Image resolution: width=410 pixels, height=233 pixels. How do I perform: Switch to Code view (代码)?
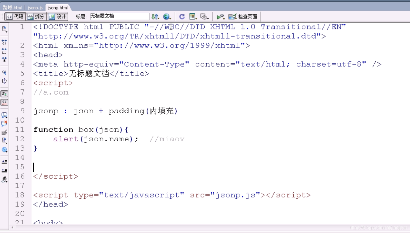click(15, 17)
